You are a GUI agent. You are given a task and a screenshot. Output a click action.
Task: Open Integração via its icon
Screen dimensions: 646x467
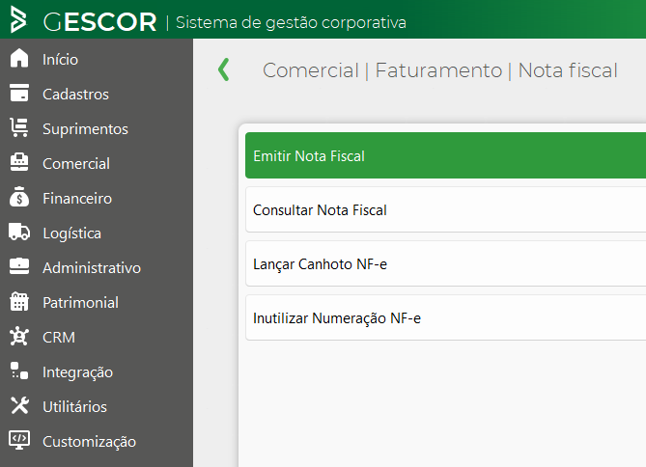click(x=18, y=371)
